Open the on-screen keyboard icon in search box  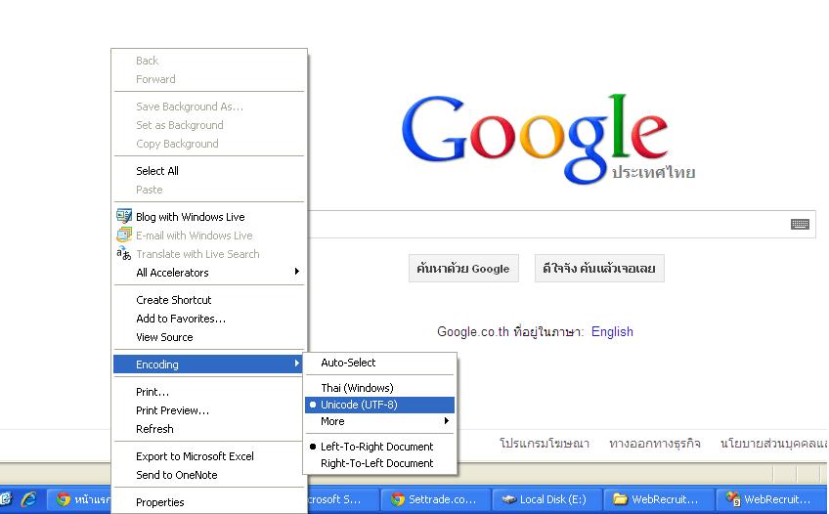pyautogui.click(x=800, y=224)
